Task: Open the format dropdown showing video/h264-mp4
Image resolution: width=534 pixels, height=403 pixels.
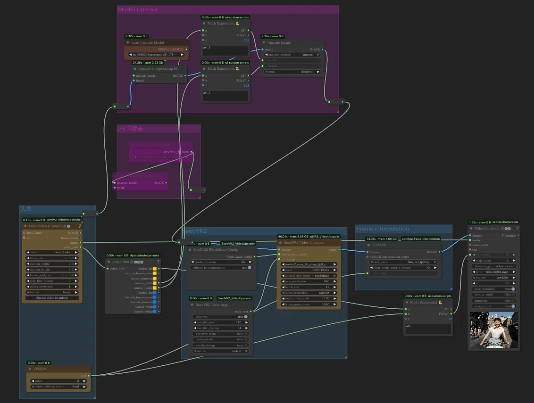Action: 494,272
